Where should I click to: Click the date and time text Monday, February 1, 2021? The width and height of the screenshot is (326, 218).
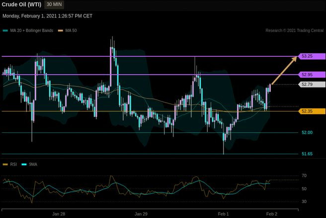[47, 16]
